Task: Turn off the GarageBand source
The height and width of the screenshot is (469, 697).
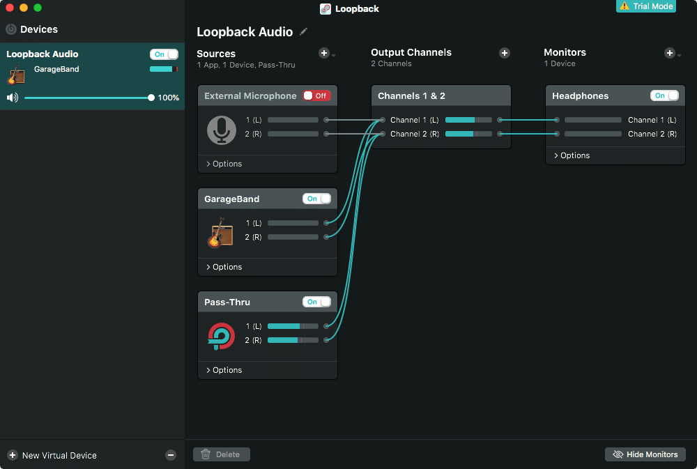Action: (316, 199)
